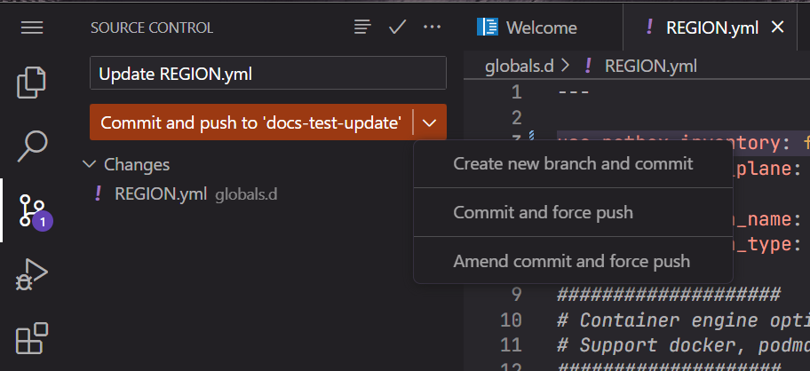The height and width of the screenshot is (371, 810).
Task: Switch to the Welcome tab
Action: [527, 28]
